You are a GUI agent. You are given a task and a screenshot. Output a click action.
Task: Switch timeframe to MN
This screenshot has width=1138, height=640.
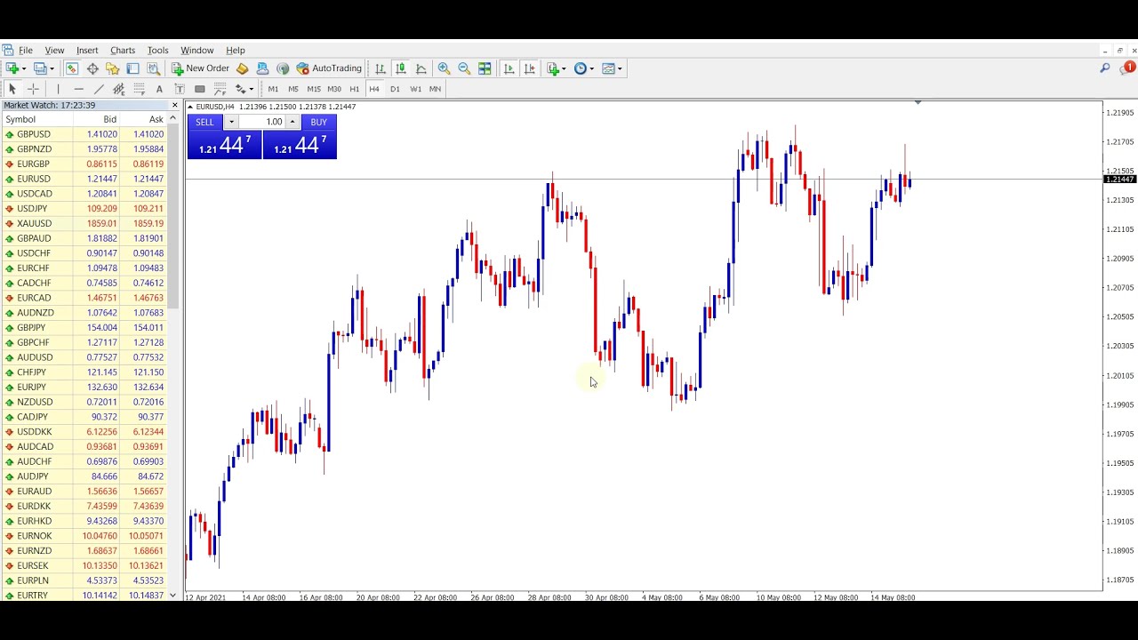(x=435, y=89)
